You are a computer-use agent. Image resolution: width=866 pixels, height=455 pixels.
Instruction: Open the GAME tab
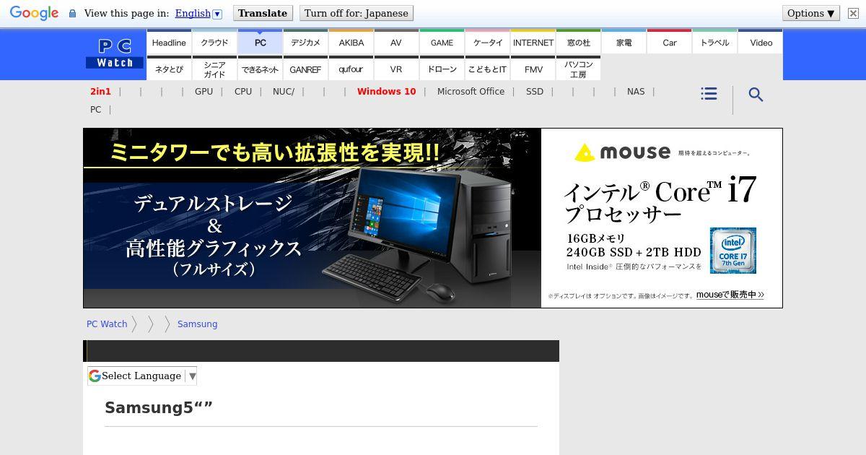[442, 43]
